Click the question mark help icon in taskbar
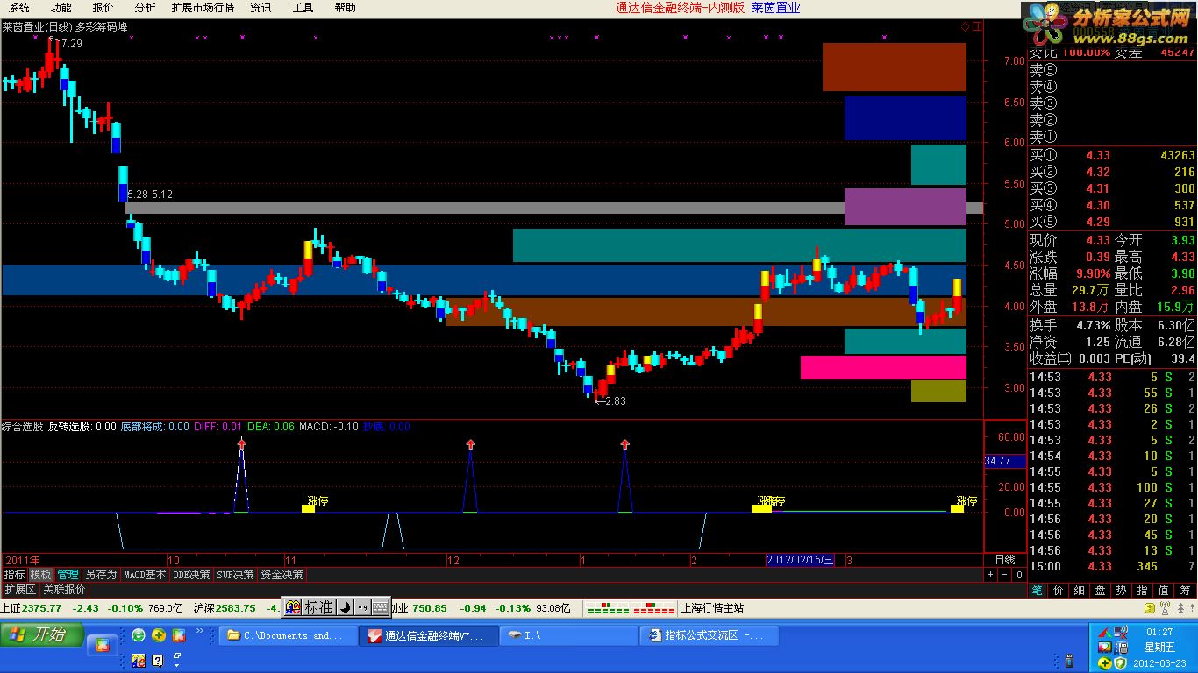 158,660
